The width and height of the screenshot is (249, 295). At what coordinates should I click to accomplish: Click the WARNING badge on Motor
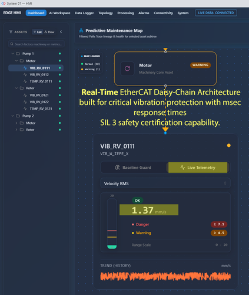point(200,65)
